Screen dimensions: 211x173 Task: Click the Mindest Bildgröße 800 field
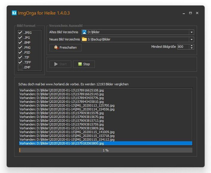tap(184, 47)
